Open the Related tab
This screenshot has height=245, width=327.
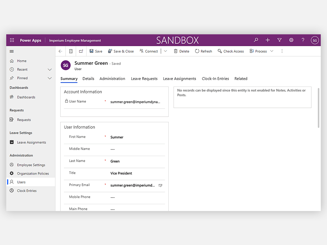[241, 79]
